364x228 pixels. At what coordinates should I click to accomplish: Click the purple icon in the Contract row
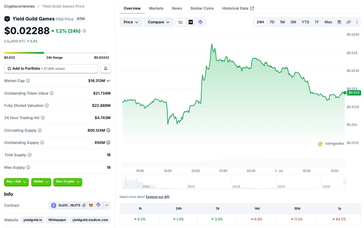[98, 205]
